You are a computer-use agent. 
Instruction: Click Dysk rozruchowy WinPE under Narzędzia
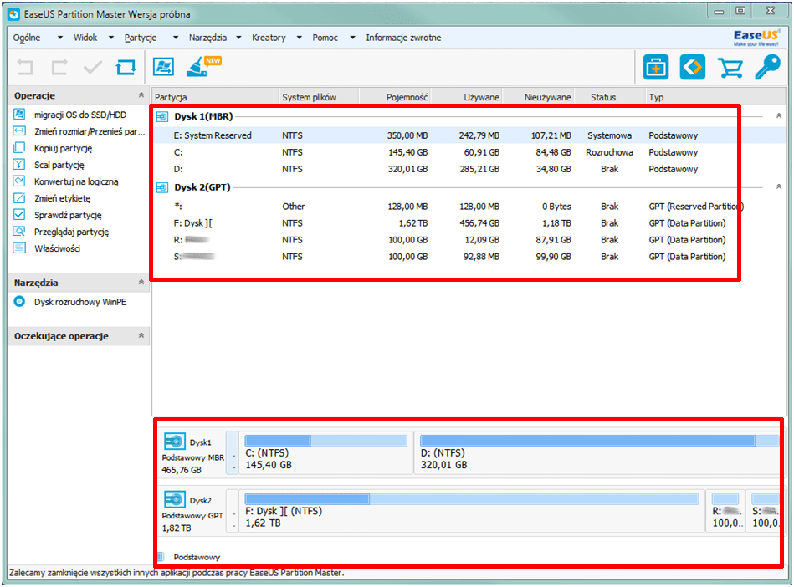click(x=79, y=302)
